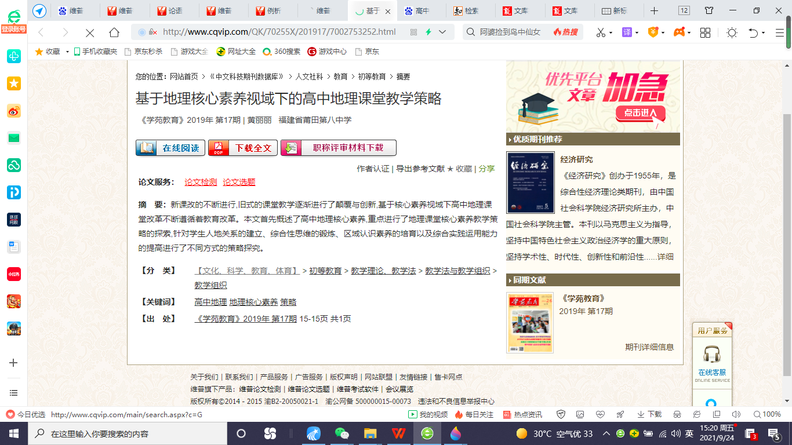The width and height of the screenshot is (792, 445).
Task: Expand the game controller dropdown arrow
Action: [689, 33]
